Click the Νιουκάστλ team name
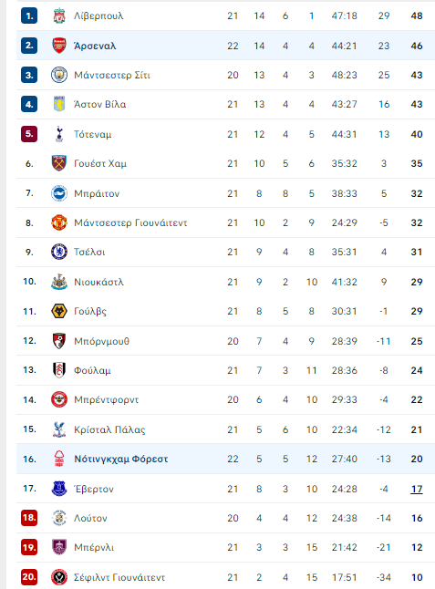This screenshot has height=589, width=435. 98,282
